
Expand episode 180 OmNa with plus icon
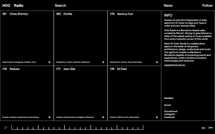coord(103,62)
